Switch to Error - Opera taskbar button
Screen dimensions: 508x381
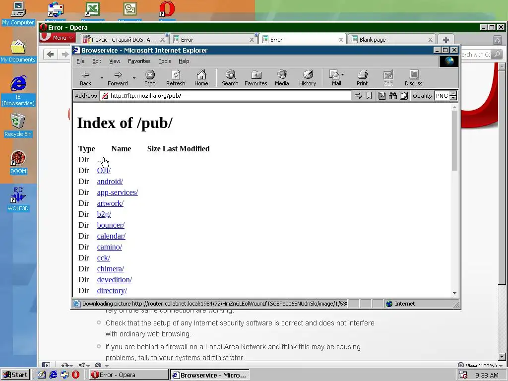(129, 375)
